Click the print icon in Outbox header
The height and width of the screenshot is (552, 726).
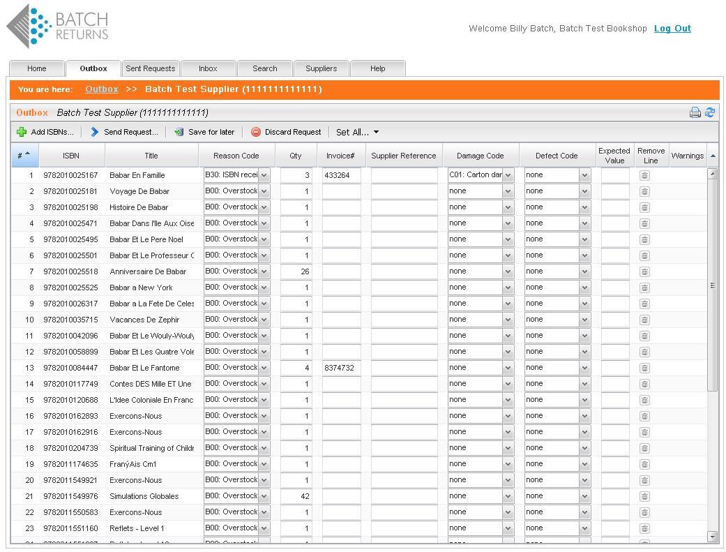(x=695, y=112)
